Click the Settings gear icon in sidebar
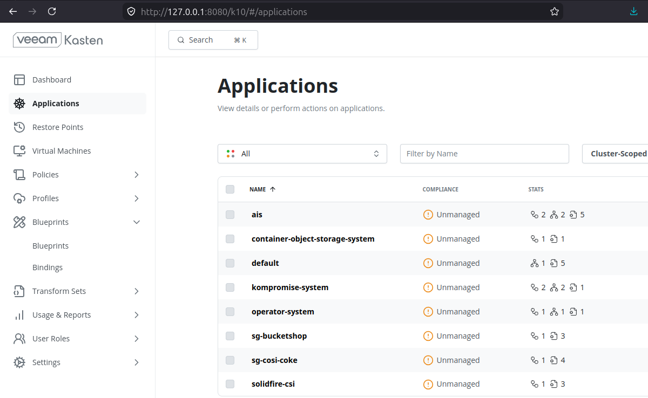Viewport: 648px width, 398px height. (x=19, y=362)
